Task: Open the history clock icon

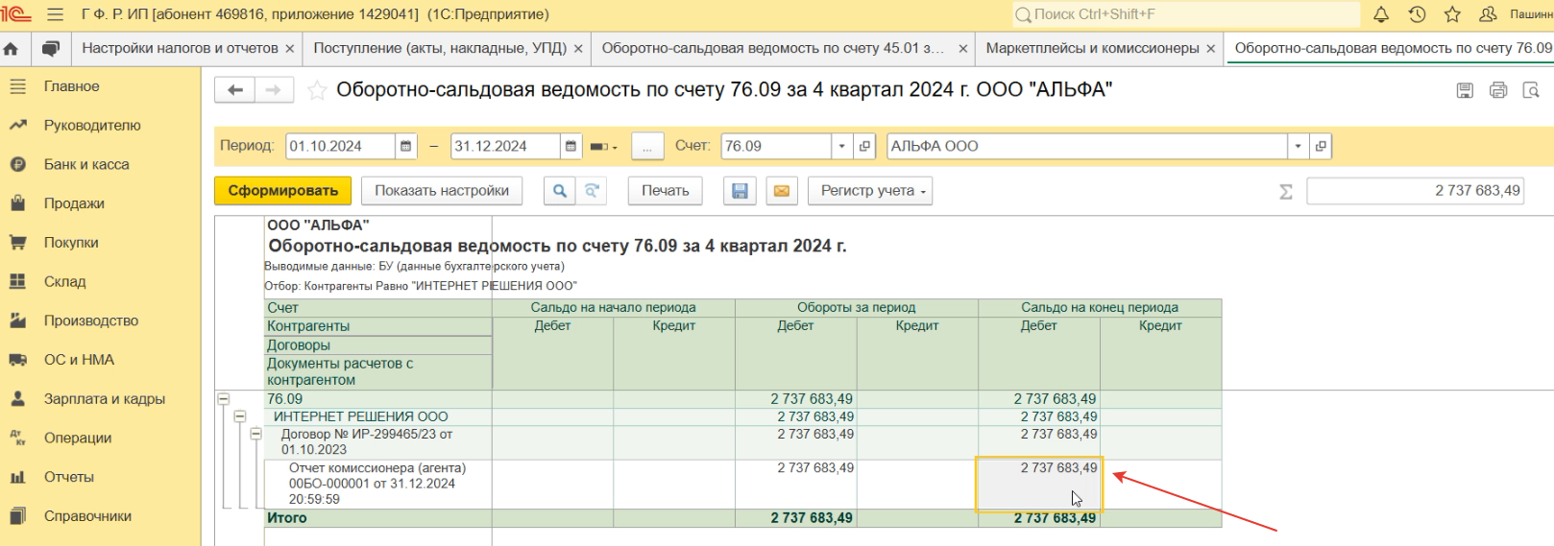Action: pos(1417,14)
